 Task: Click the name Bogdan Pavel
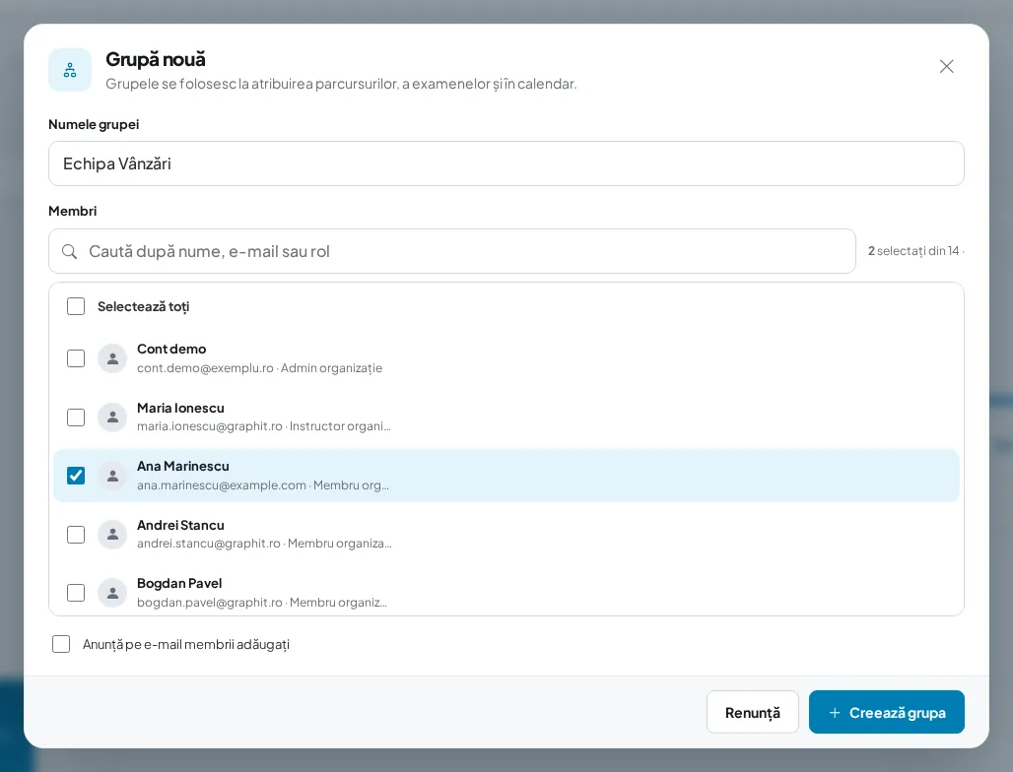[179, 584]
